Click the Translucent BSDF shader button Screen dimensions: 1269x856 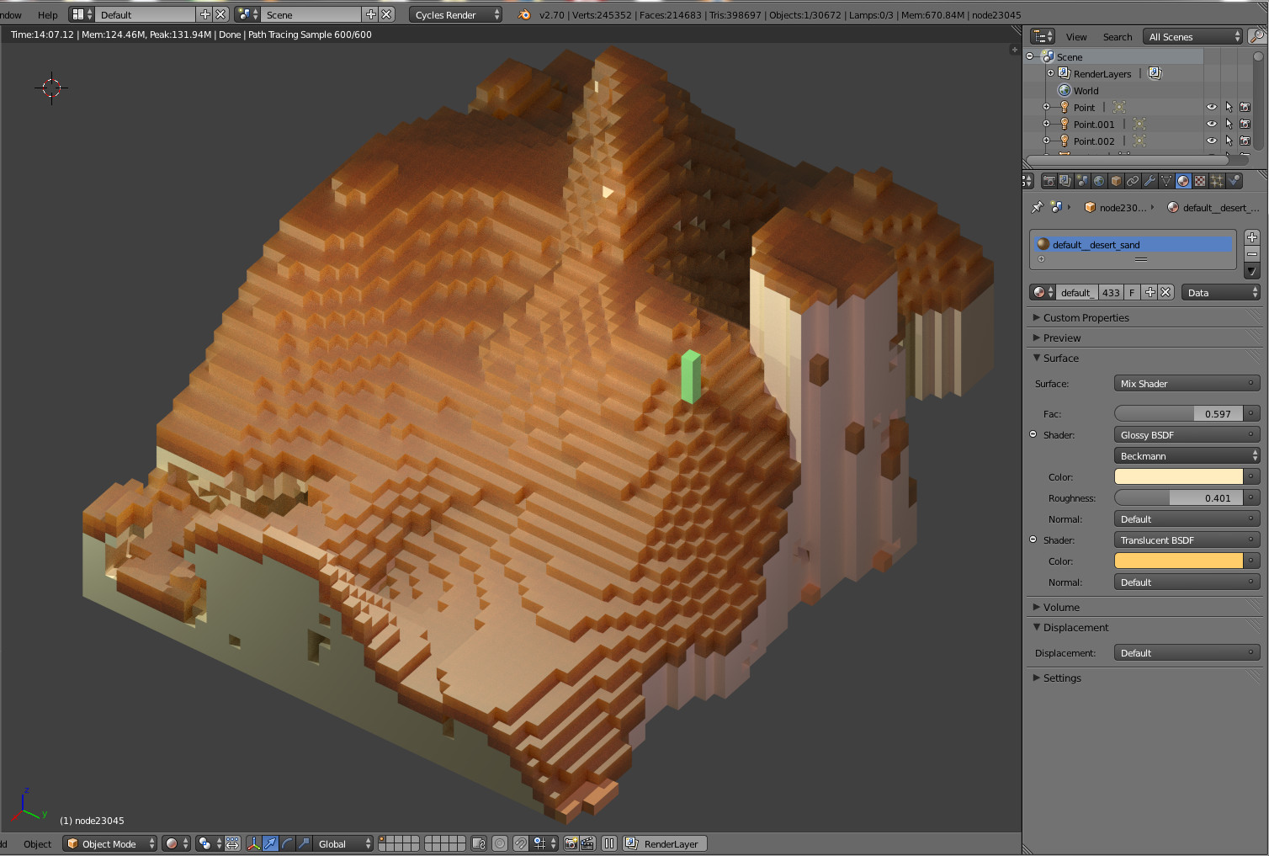pyautogui.click(x=1186, y=540)
